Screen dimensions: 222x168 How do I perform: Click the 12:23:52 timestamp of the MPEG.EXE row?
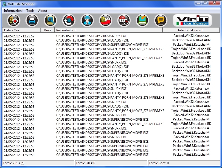coord(19,49)
